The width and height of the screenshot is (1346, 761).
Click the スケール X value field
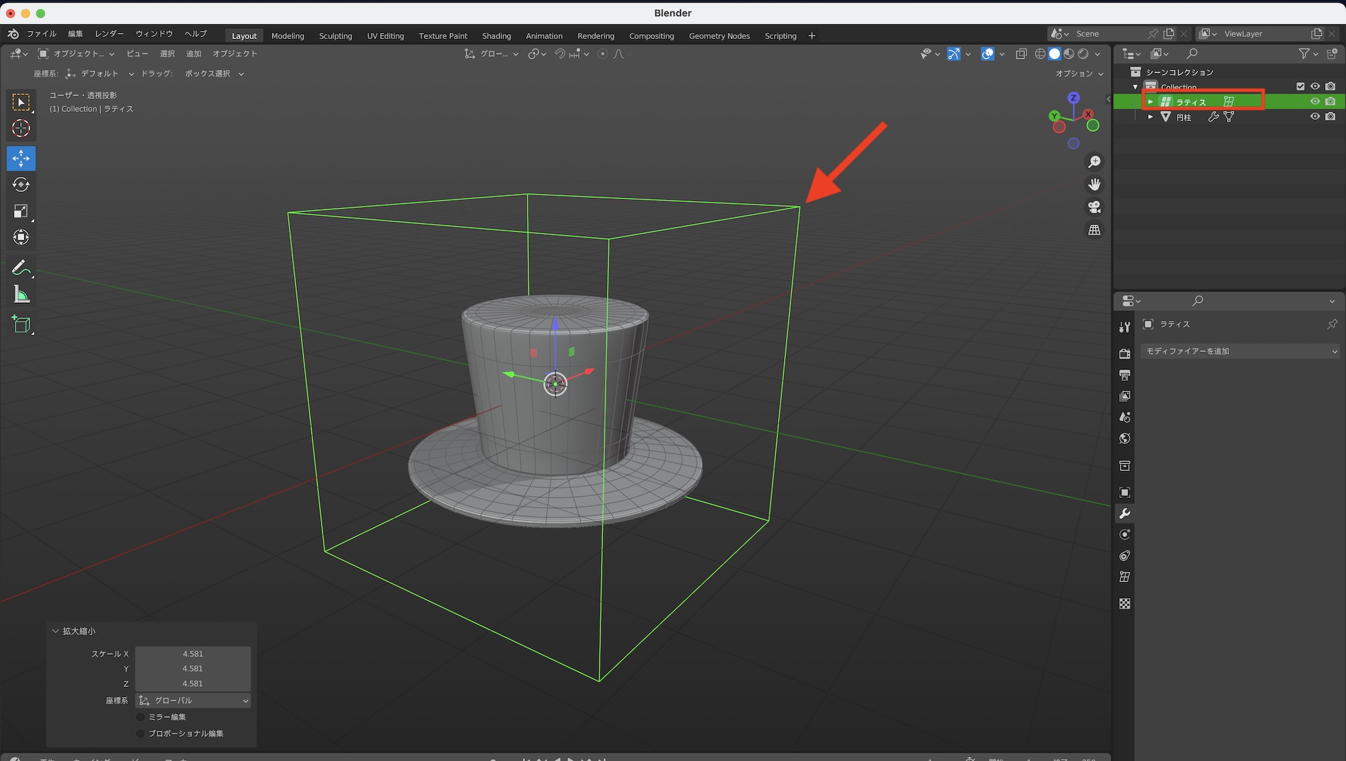(x=192, y=654)
